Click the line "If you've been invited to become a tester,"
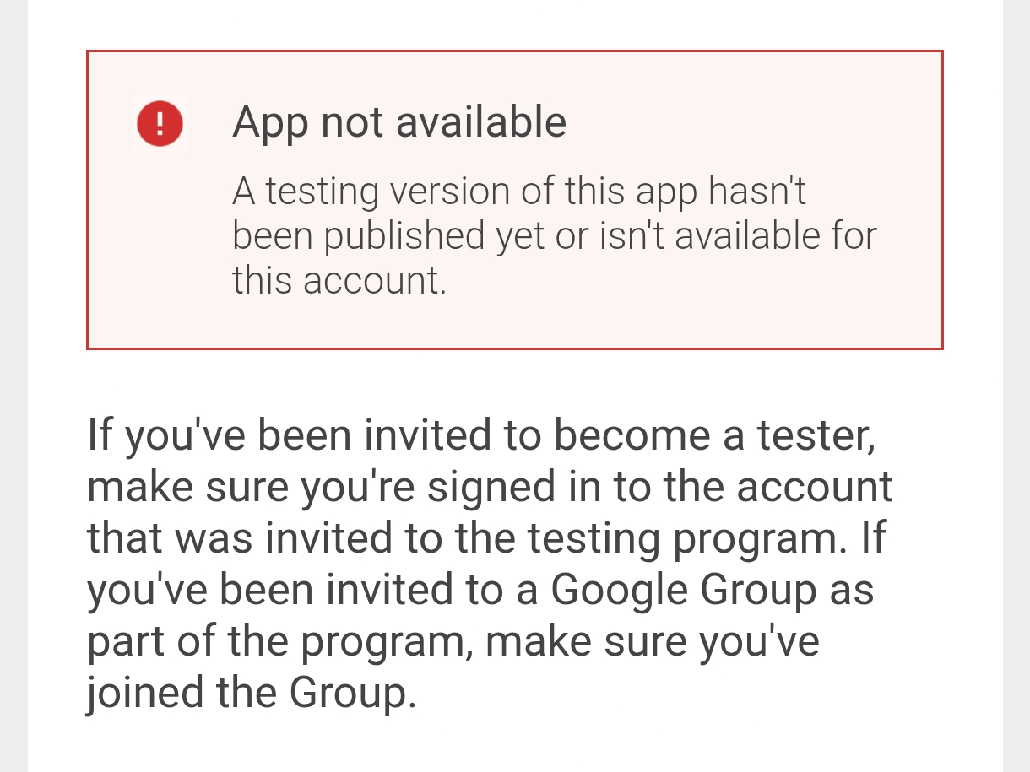The height and width of the screenshot is (772, 1030). click(x=480, y=436)
